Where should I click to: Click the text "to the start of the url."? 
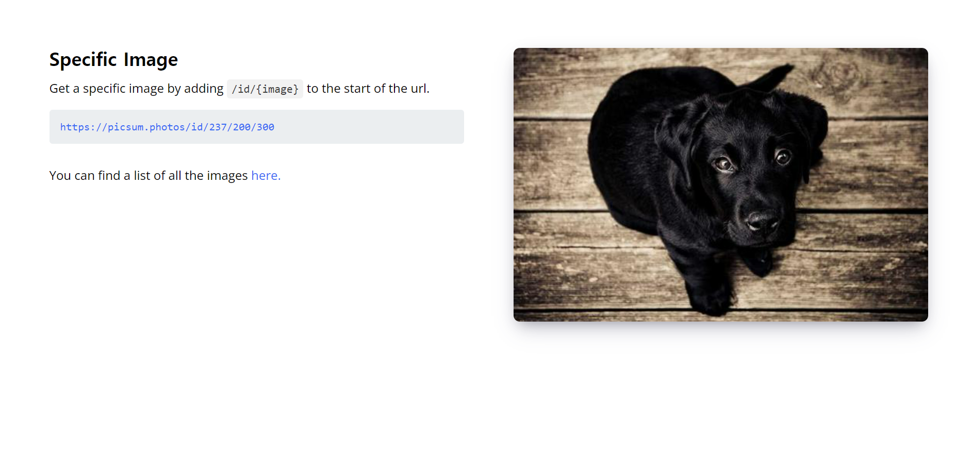coord(368,89)
